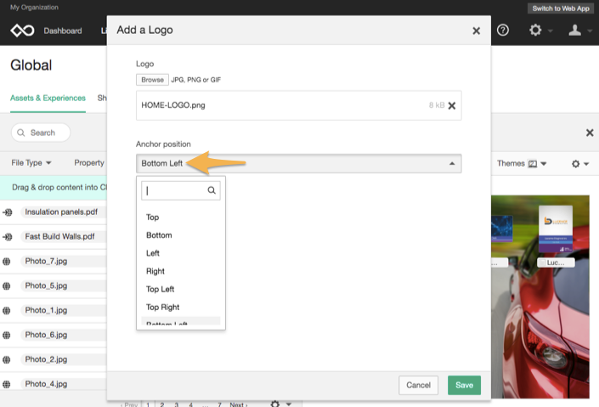The image size is (599, 407).
Task: Open the File Type filter dropdown
Action: tap(31, 163)
